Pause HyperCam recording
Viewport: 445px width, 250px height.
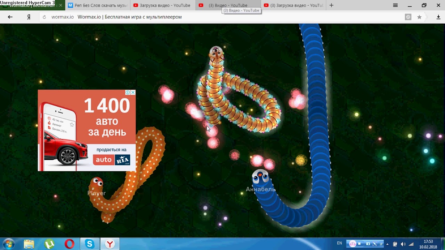[x=353, y=243]
